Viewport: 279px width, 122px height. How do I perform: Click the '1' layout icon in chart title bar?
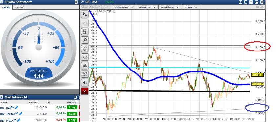click(x=251, y=2)
